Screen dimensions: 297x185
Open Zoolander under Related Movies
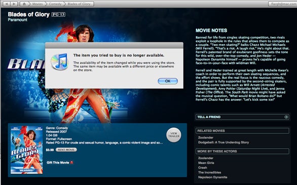tap(206, 137)
